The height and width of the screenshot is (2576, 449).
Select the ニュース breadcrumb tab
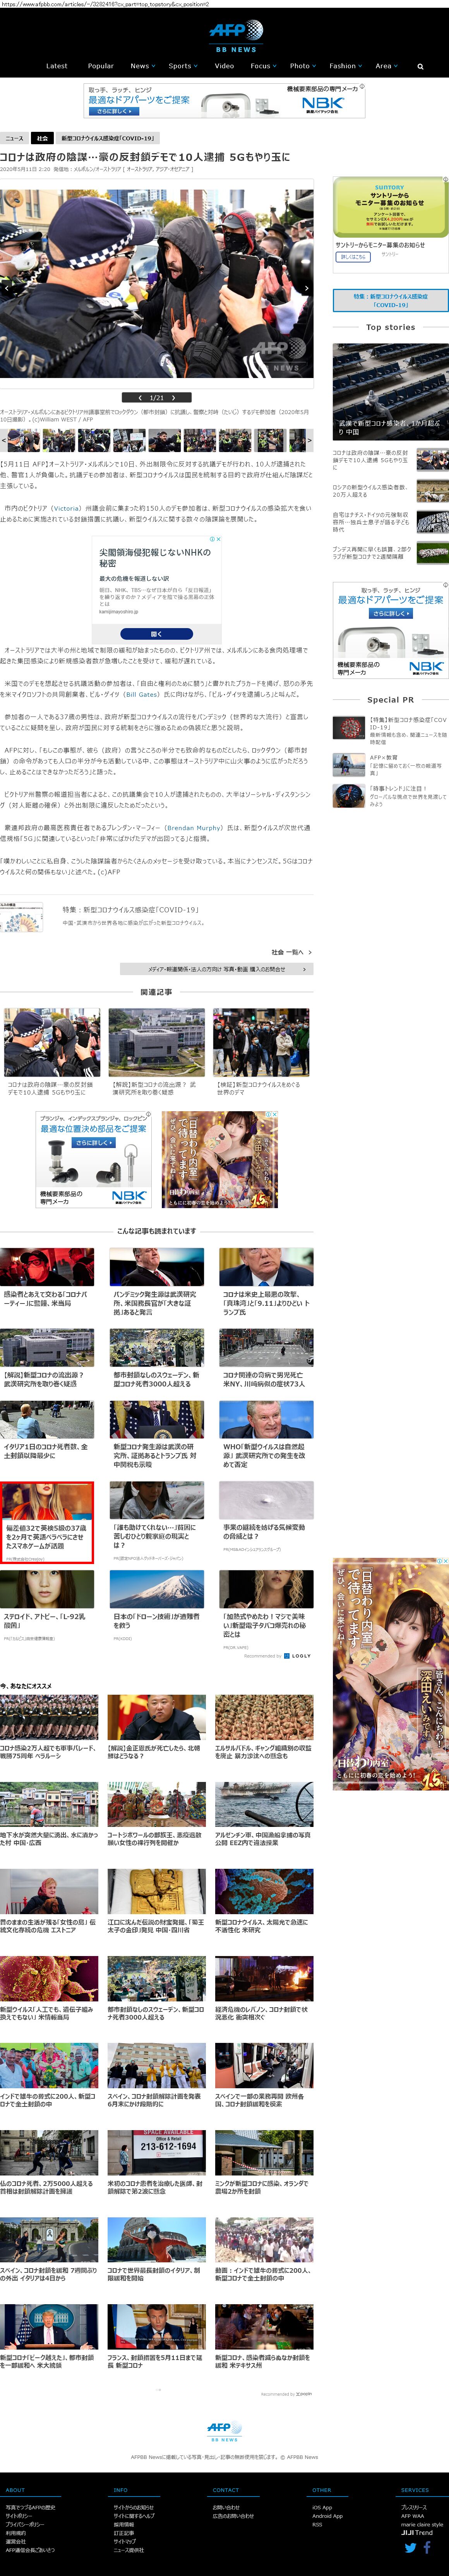point(14,138)
